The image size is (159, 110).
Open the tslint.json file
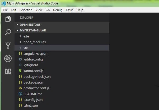coord(31,106)
